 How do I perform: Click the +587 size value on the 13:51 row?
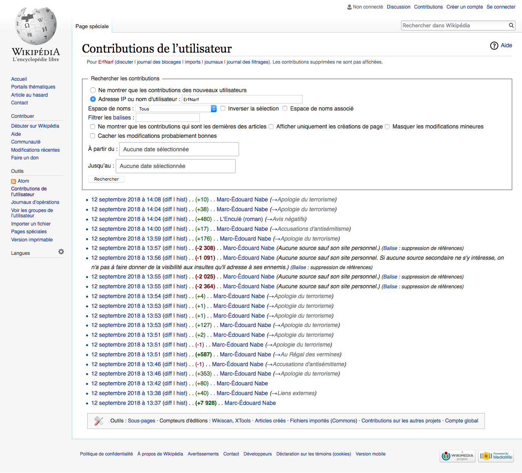pos(203,354)
